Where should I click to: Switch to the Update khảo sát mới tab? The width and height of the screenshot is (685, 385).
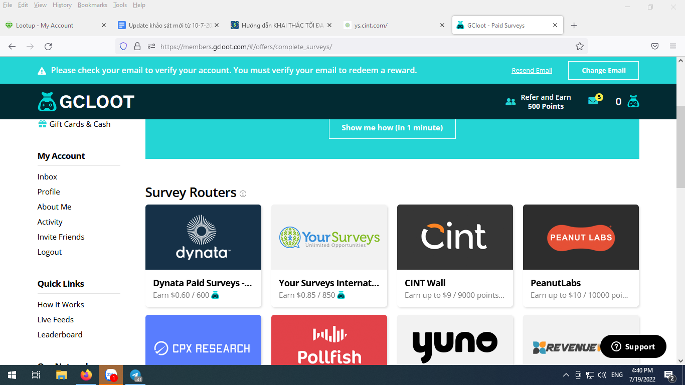click(168, 26)
